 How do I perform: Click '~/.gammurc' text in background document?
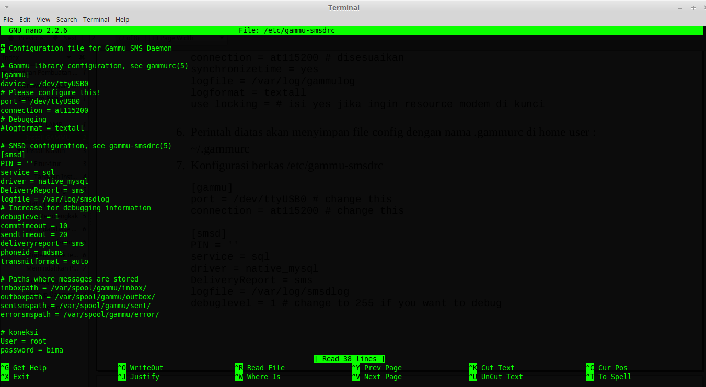coord(220,149)
